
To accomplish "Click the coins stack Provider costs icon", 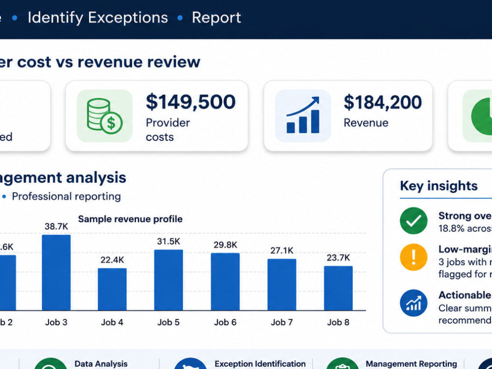I will [x=104, y=116].
